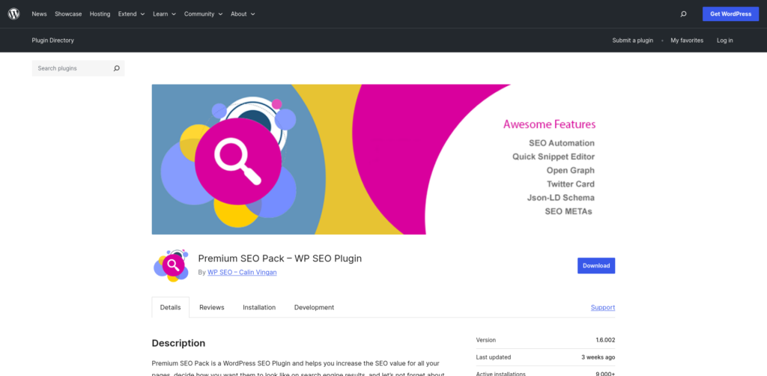
Task: Click the WordPress logo icon
Action: tap(13, 13)
